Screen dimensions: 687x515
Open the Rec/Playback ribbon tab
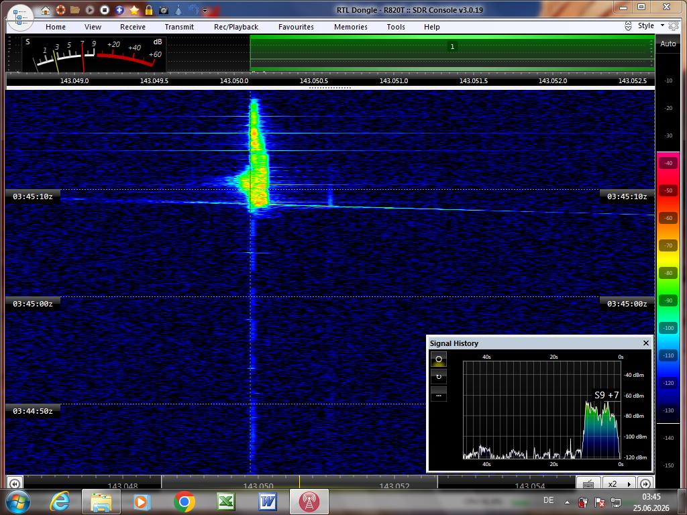(x=236, y=27)
